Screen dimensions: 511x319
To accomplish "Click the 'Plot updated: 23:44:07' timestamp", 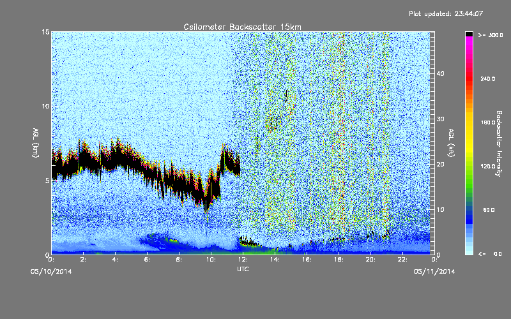I will click(446, 13).
